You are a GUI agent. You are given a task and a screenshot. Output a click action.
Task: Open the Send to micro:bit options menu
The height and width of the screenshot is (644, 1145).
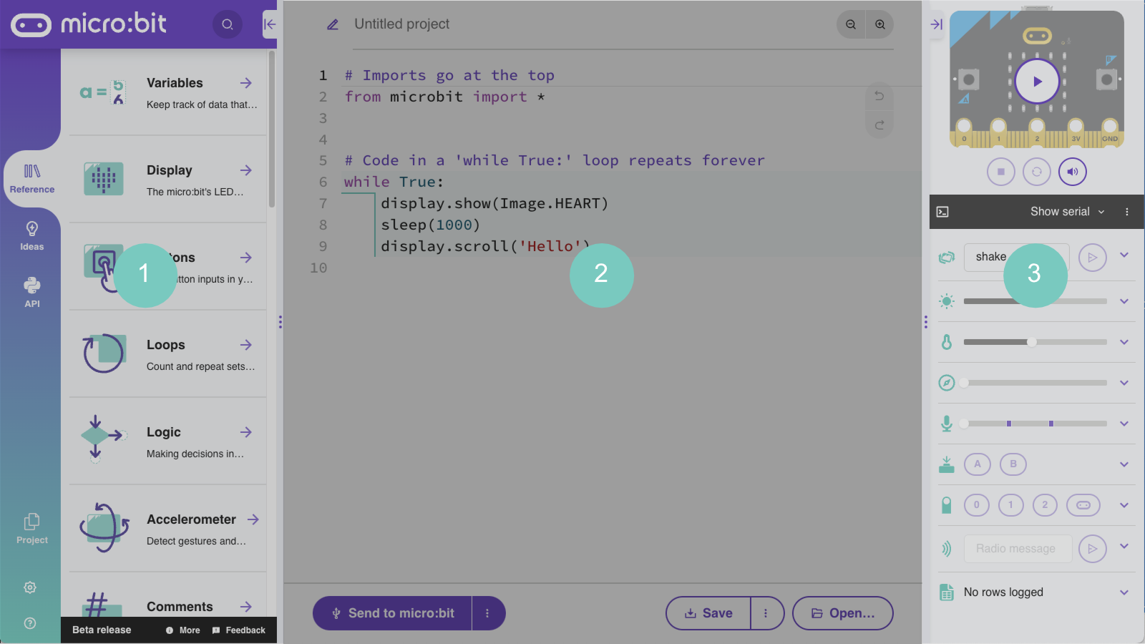[x=488, y=613]
